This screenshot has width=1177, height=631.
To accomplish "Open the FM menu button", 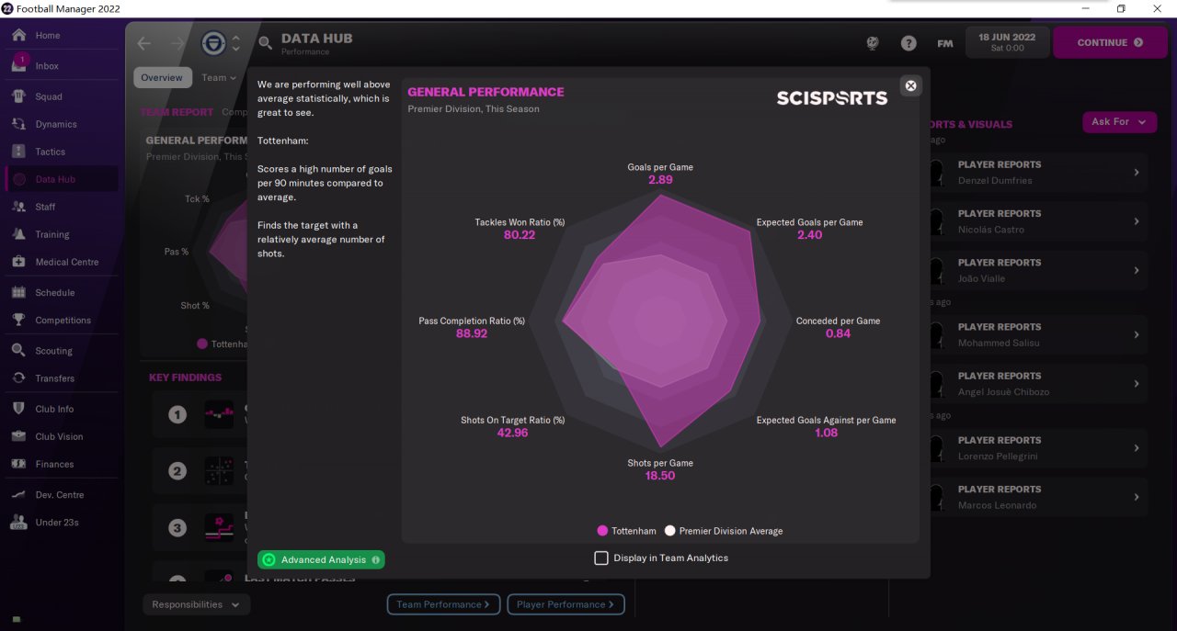I will click(x=944, y=43).
